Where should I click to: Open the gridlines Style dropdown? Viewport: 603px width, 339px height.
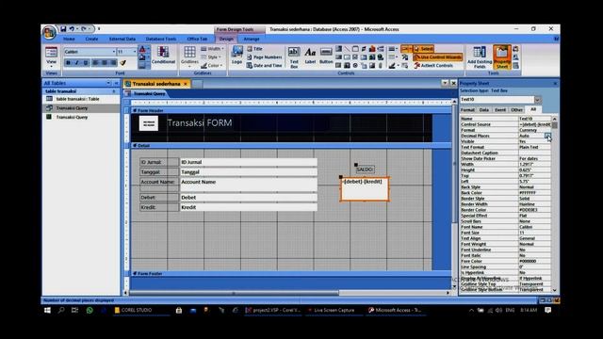[x=211, y=56]
